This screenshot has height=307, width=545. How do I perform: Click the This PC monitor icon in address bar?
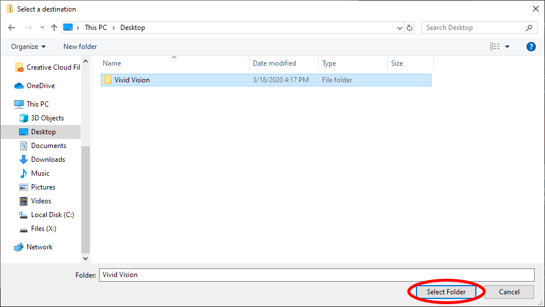click(68, 28)
